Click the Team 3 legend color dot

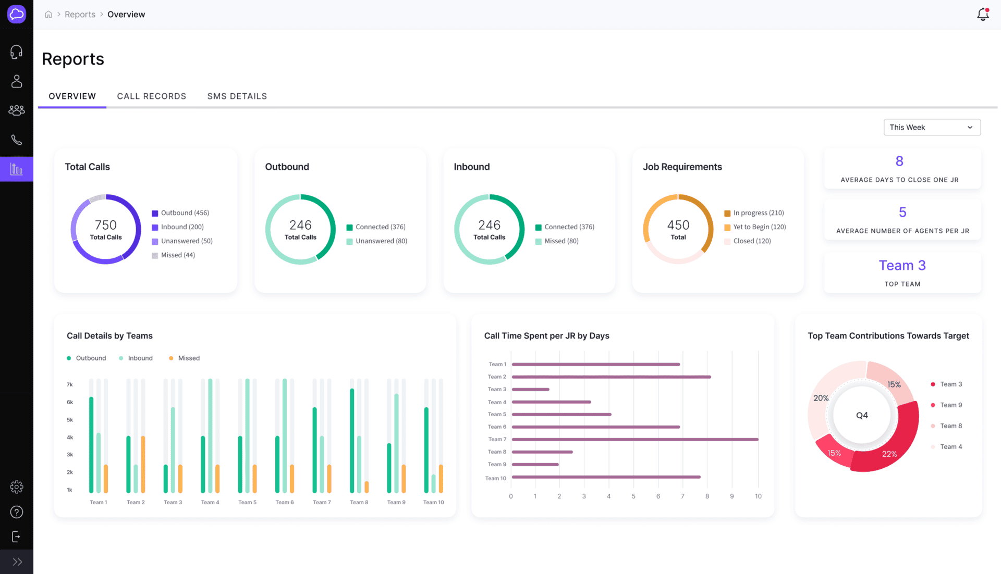(x=933, y=384)
